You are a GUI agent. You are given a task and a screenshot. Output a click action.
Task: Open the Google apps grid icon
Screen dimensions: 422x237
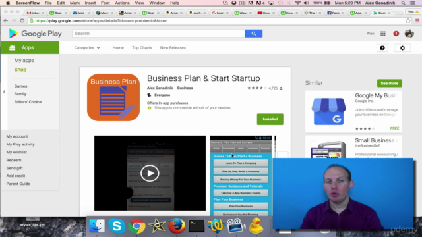pos(383,34)
